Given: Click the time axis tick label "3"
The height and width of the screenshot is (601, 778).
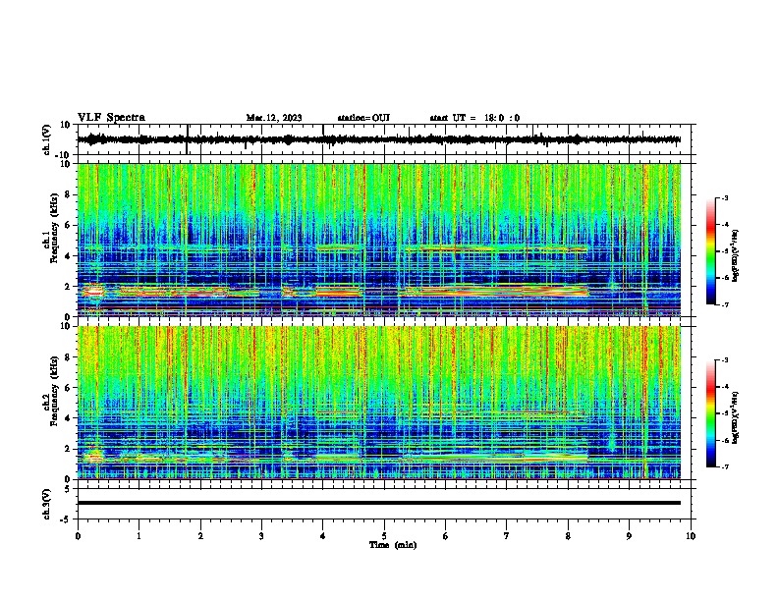Looking at the screenshot, I should click(261, 536).
